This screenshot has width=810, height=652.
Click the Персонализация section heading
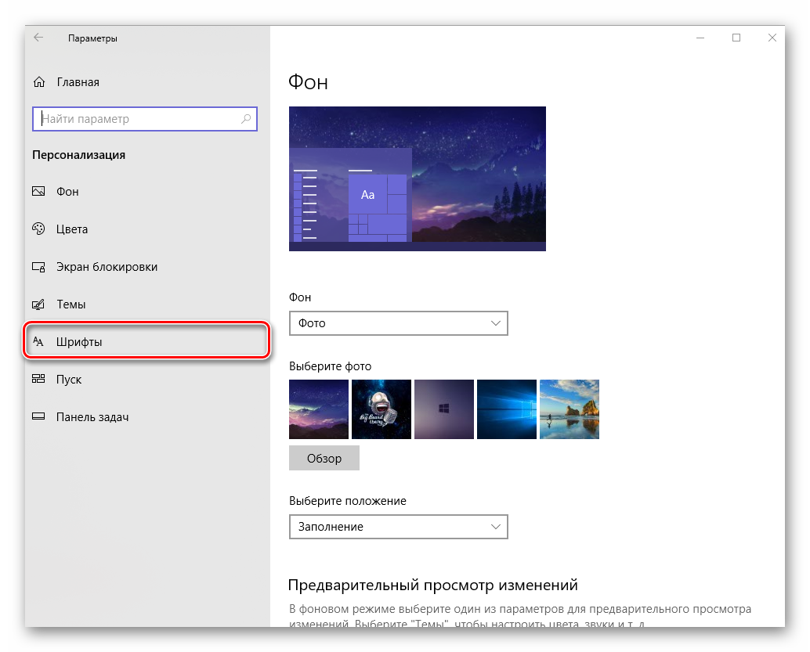[78, 155]
